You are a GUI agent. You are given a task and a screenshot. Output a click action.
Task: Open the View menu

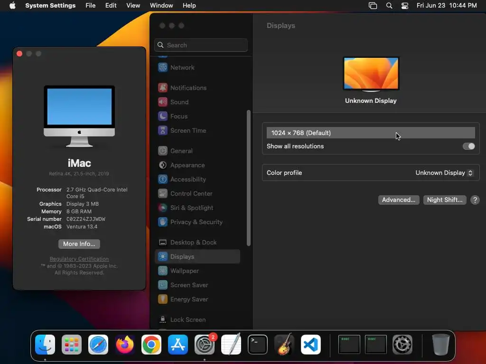click(133, 6)
